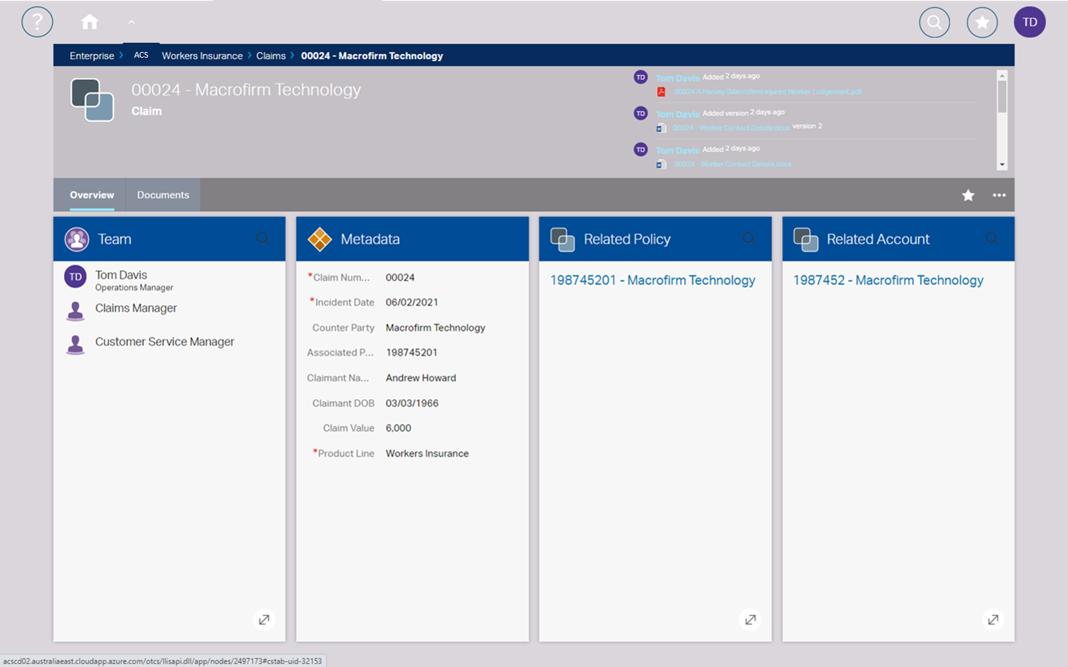Expand the Related Policy widget

tap(750, 619)
